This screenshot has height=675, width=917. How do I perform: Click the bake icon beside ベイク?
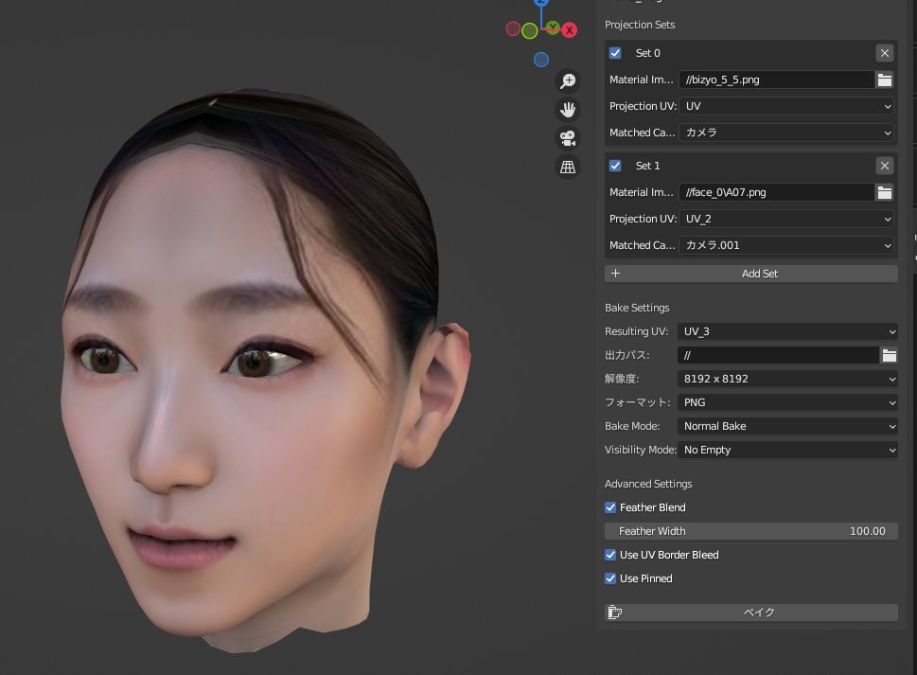[615, 613]
